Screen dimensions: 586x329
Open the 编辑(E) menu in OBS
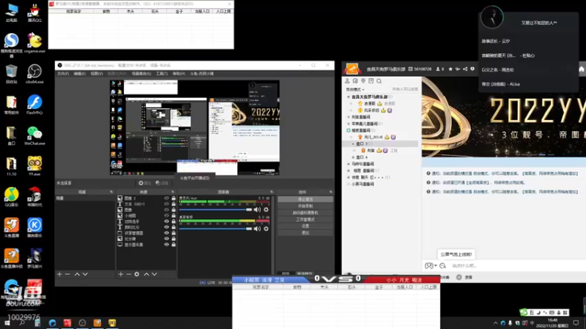tap(80, 74)
